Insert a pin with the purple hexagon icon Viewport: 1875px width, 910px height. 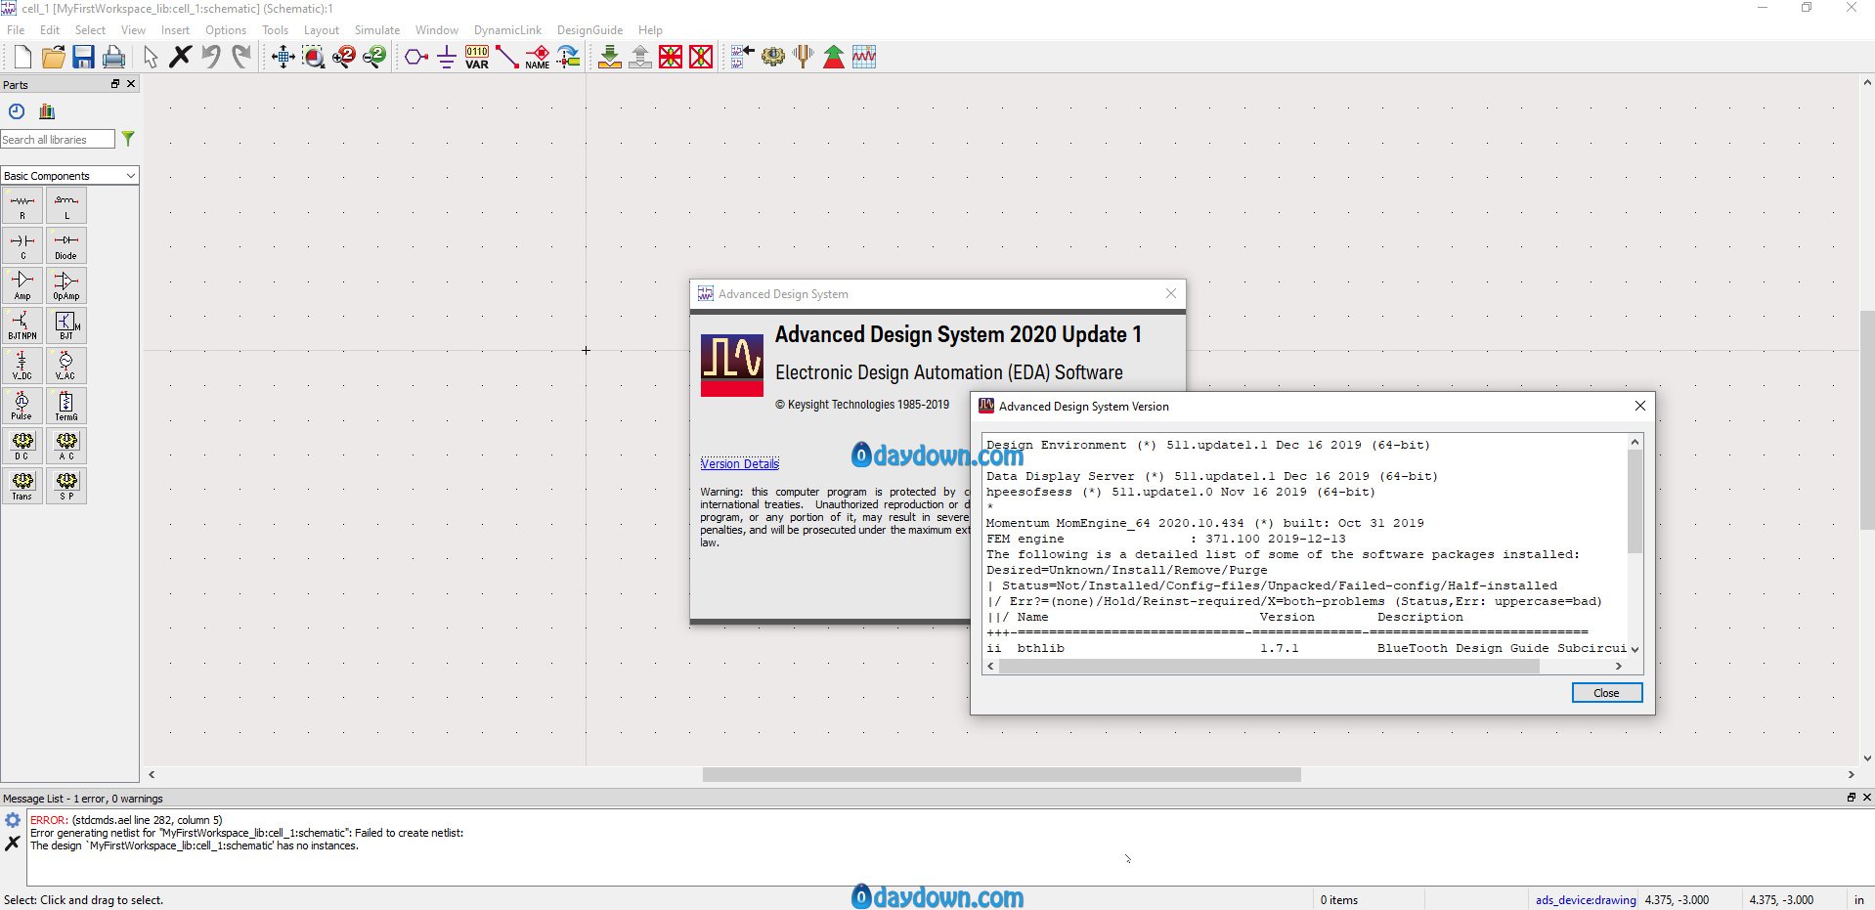(416, 57)
